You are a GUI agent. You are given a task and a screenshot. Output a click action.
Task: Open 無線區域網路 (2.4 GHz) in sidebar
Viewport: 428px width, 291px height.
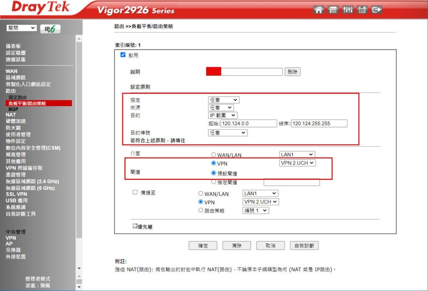click(32, 181)
